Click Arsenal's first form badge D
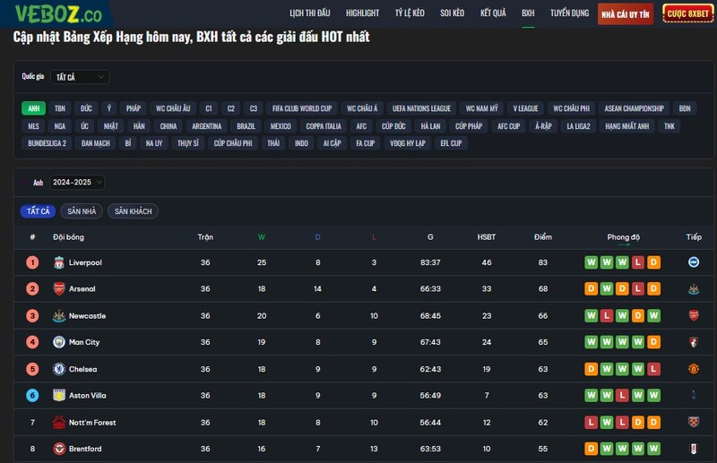The width and height of the screenshot is (717, 463). point(592,289)
